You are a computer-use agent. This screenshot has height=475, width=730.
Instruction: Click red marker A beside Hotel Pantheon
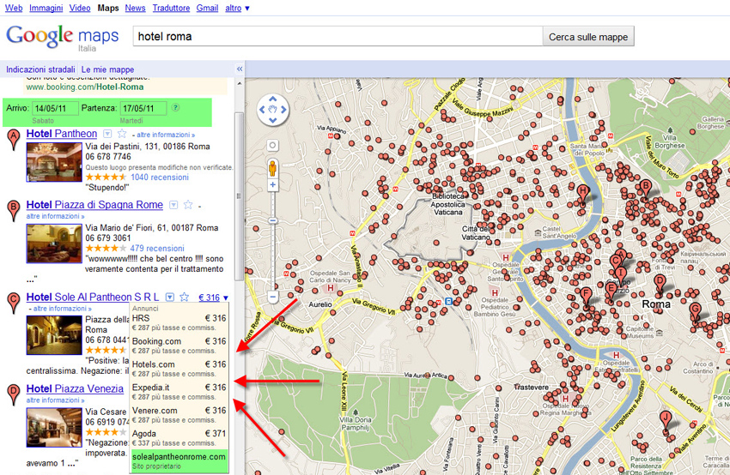(13, 139)
